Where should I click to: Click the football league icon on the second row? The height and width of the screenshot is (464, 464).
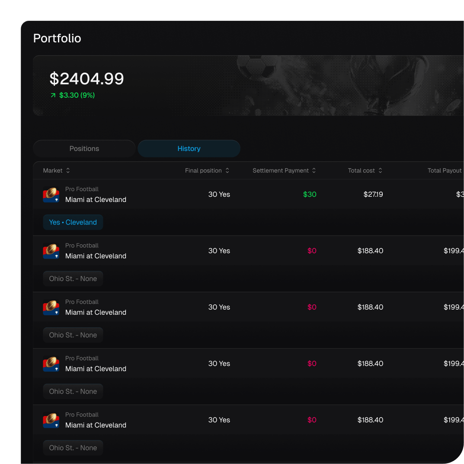coord(51,251)
